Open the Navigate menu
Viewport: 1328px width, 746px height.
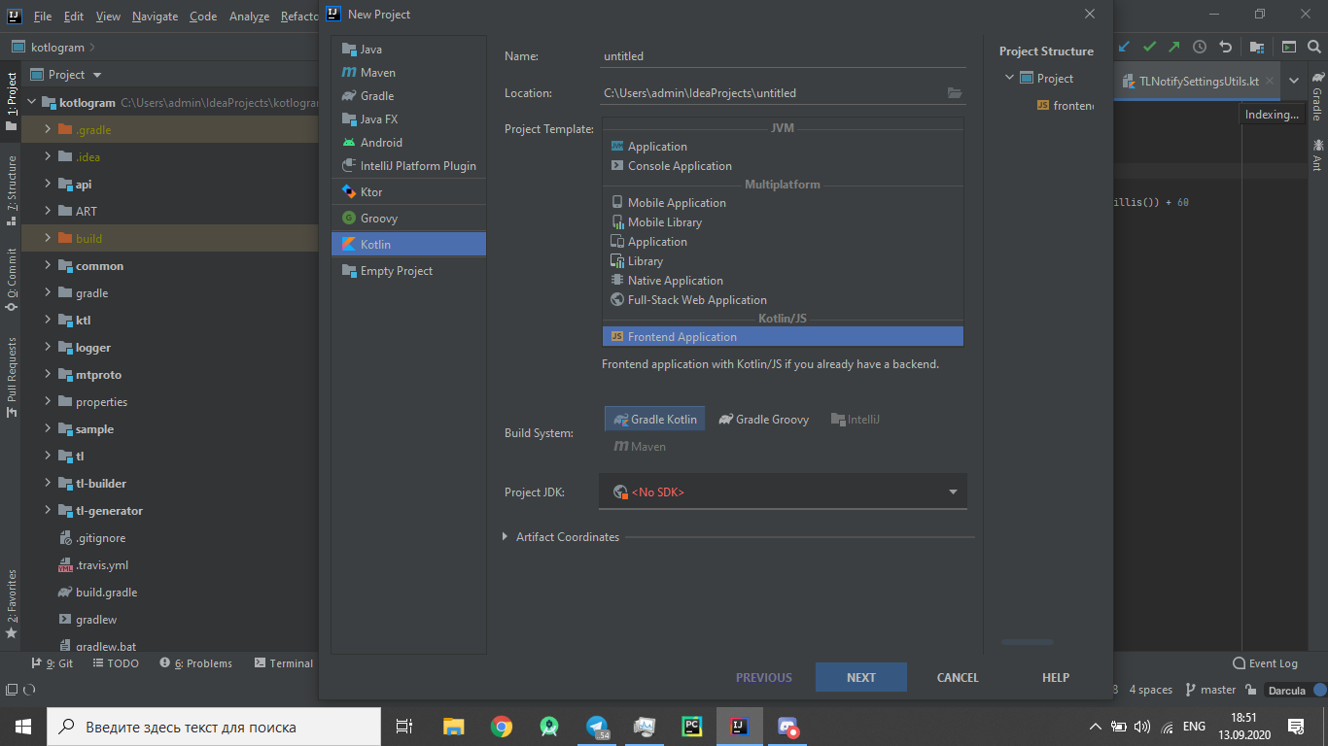coord(156,17)
